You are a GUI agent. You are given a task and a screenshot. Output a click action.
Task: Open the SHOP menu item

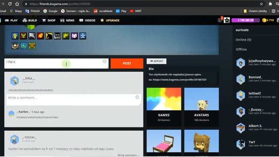[49, 20]
